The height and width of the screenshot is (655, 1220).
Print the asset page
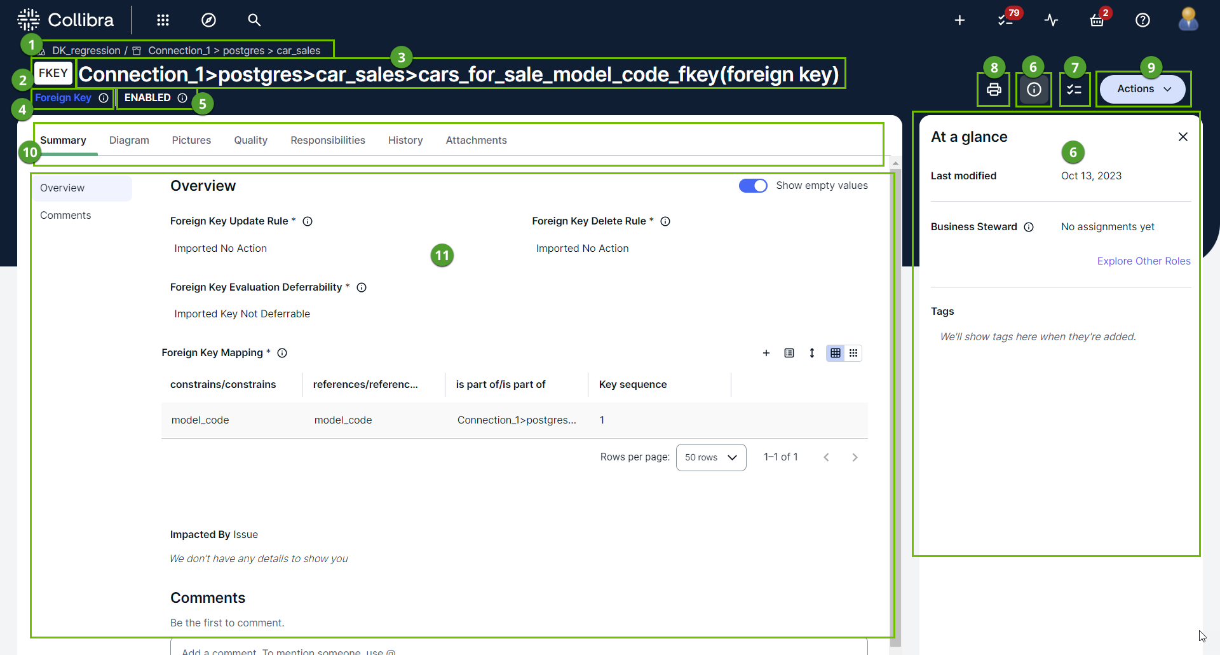994,90
